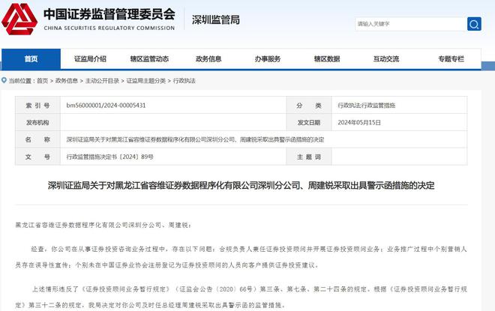Open the 互动交流 navigation tab

(x=386, y=59)
